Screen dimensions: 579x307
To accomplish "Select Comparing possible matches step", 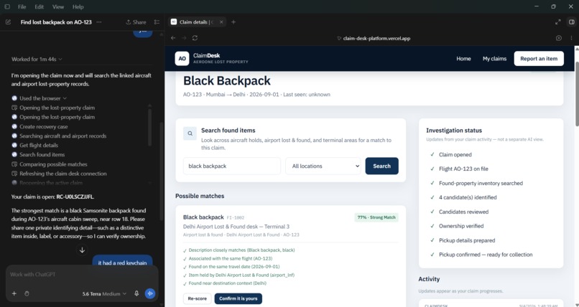I will pos(53,164).
